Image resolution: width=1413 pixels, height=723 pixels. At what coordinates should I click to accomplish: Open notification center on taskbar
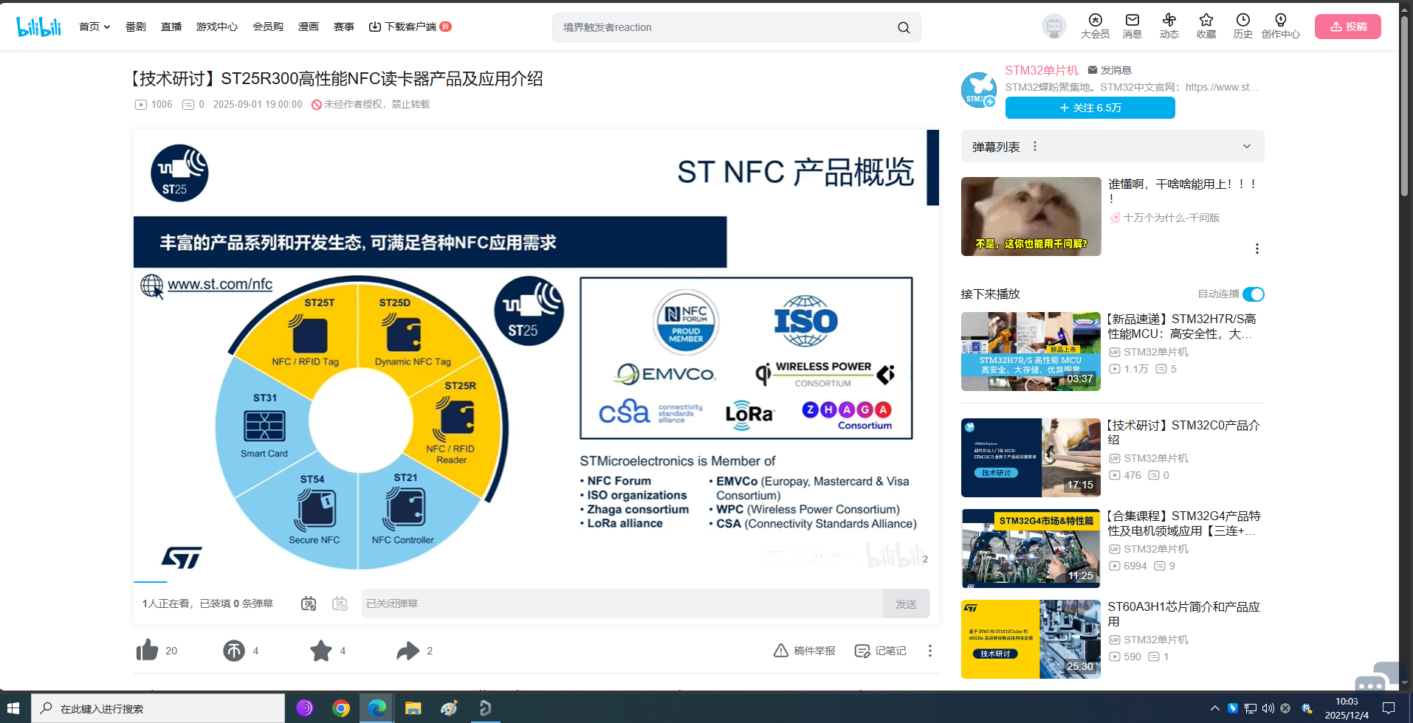pyautogui.click(x=1389, y=708)
